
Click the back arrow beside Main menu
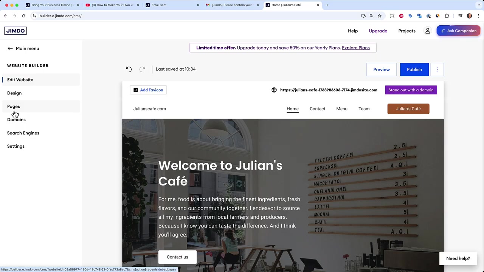10,48
